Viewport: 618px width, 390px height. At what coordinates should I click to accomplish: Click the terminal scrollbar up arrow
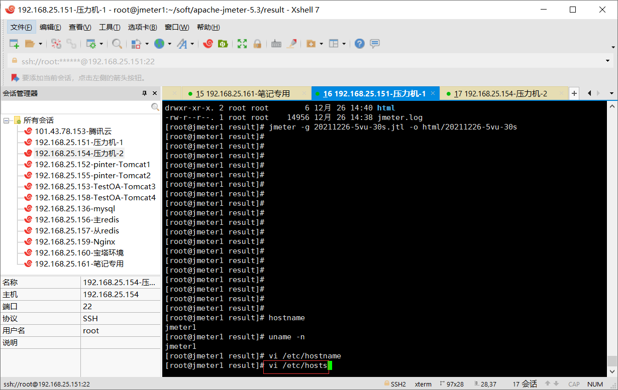[x=611, y=105]
